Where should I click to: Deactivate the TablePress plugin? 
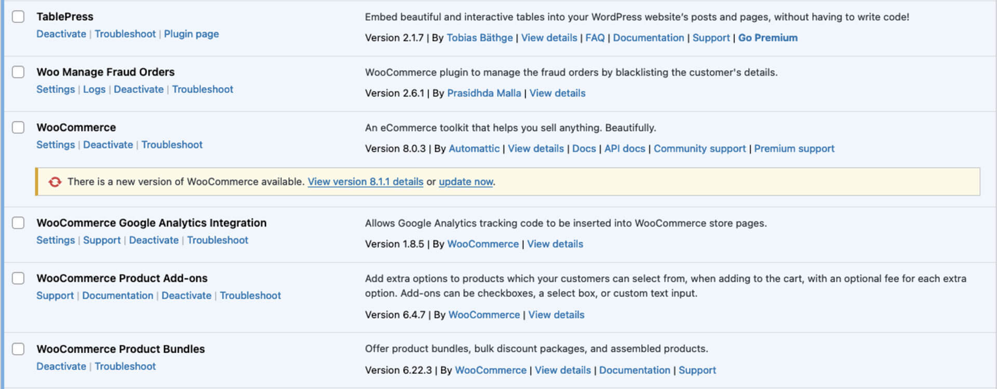click(x=61, y=34)
